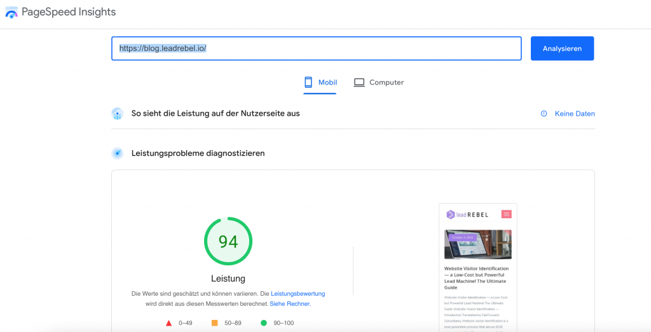
Task: Click the smartphone icon in Mobil tab
Action: click(x=308, y=82)
